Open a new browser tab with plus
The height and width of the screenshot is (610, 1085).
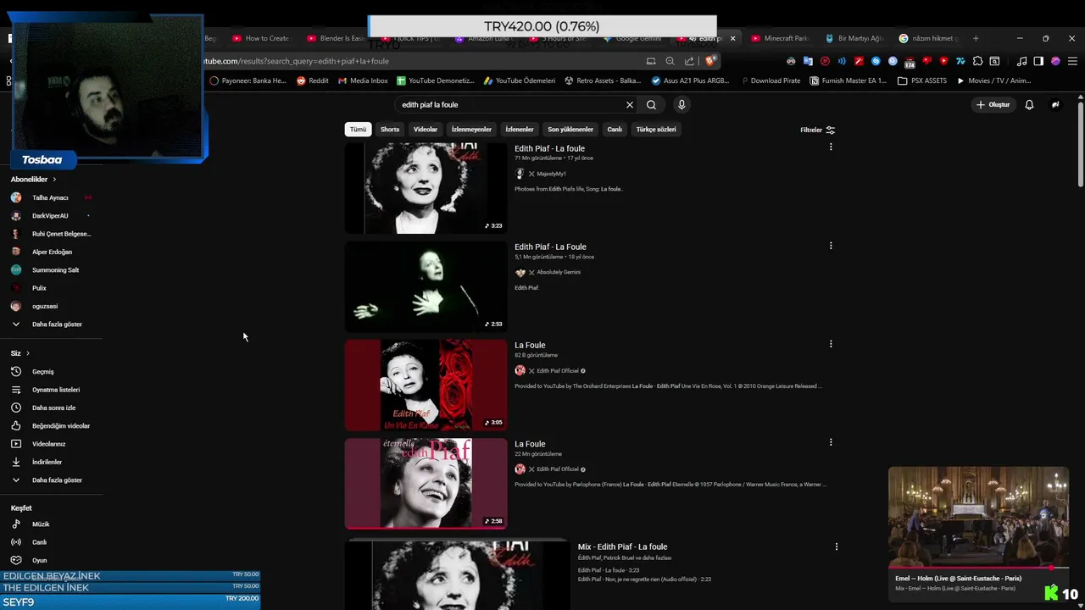click(976, 38)
